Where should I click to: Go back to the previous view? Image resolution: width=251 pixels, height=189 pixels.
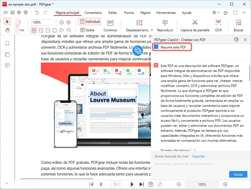(x=151, y=184)
